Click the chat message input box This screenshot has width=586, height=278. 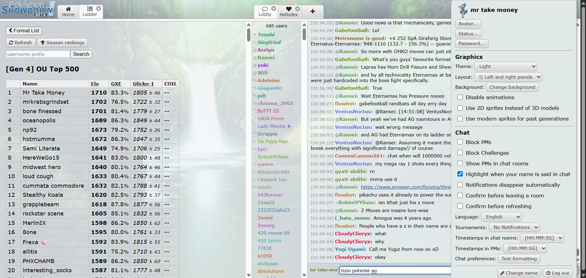[395, 270]
